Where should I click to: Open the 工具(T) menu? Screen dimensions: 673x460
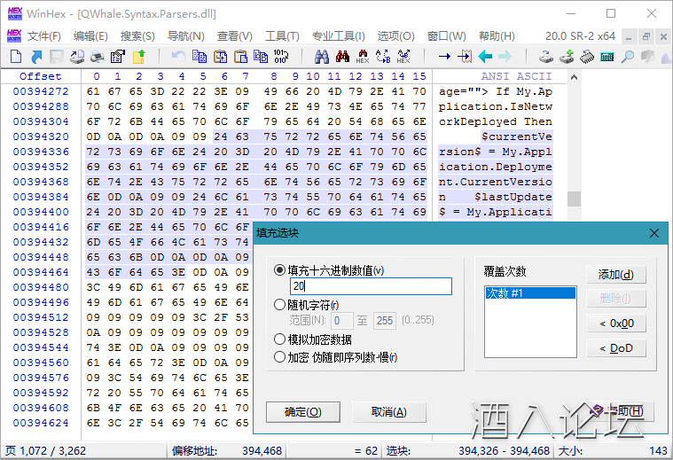pos(282,36)
